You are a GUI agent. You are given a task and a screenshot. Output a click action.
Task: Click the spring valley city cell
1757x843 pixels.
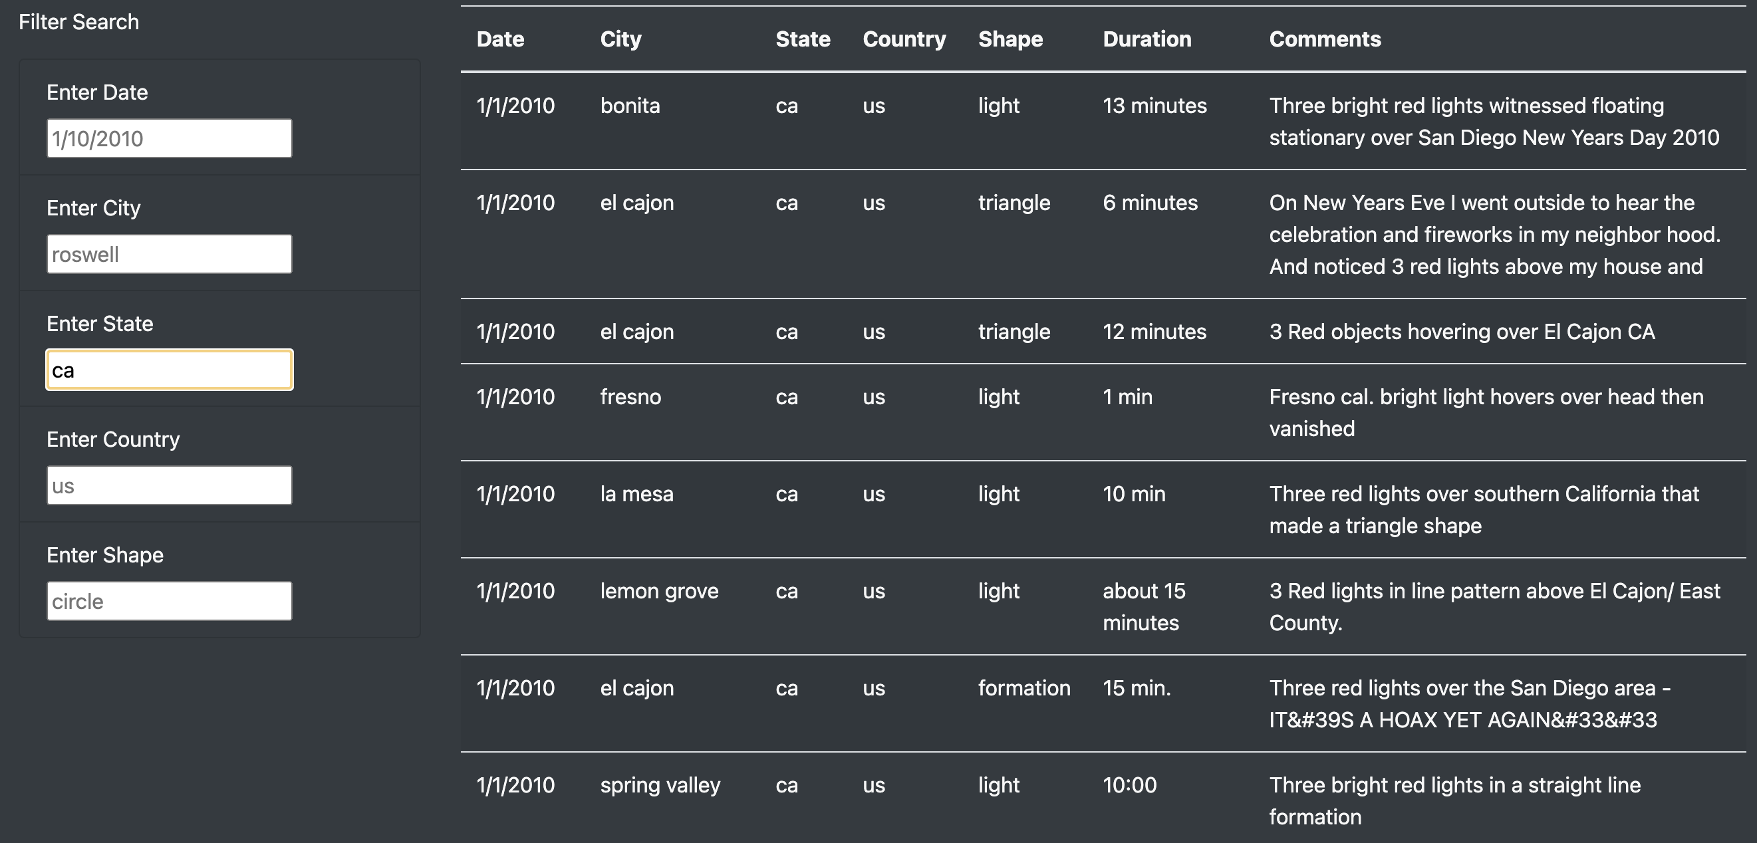660,785
